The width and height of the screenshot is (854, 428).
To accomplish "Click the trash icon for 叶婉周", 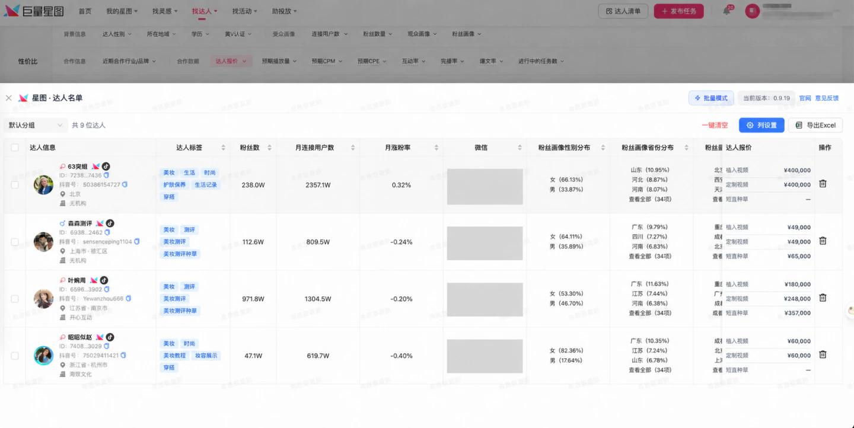I will (823, 298).
